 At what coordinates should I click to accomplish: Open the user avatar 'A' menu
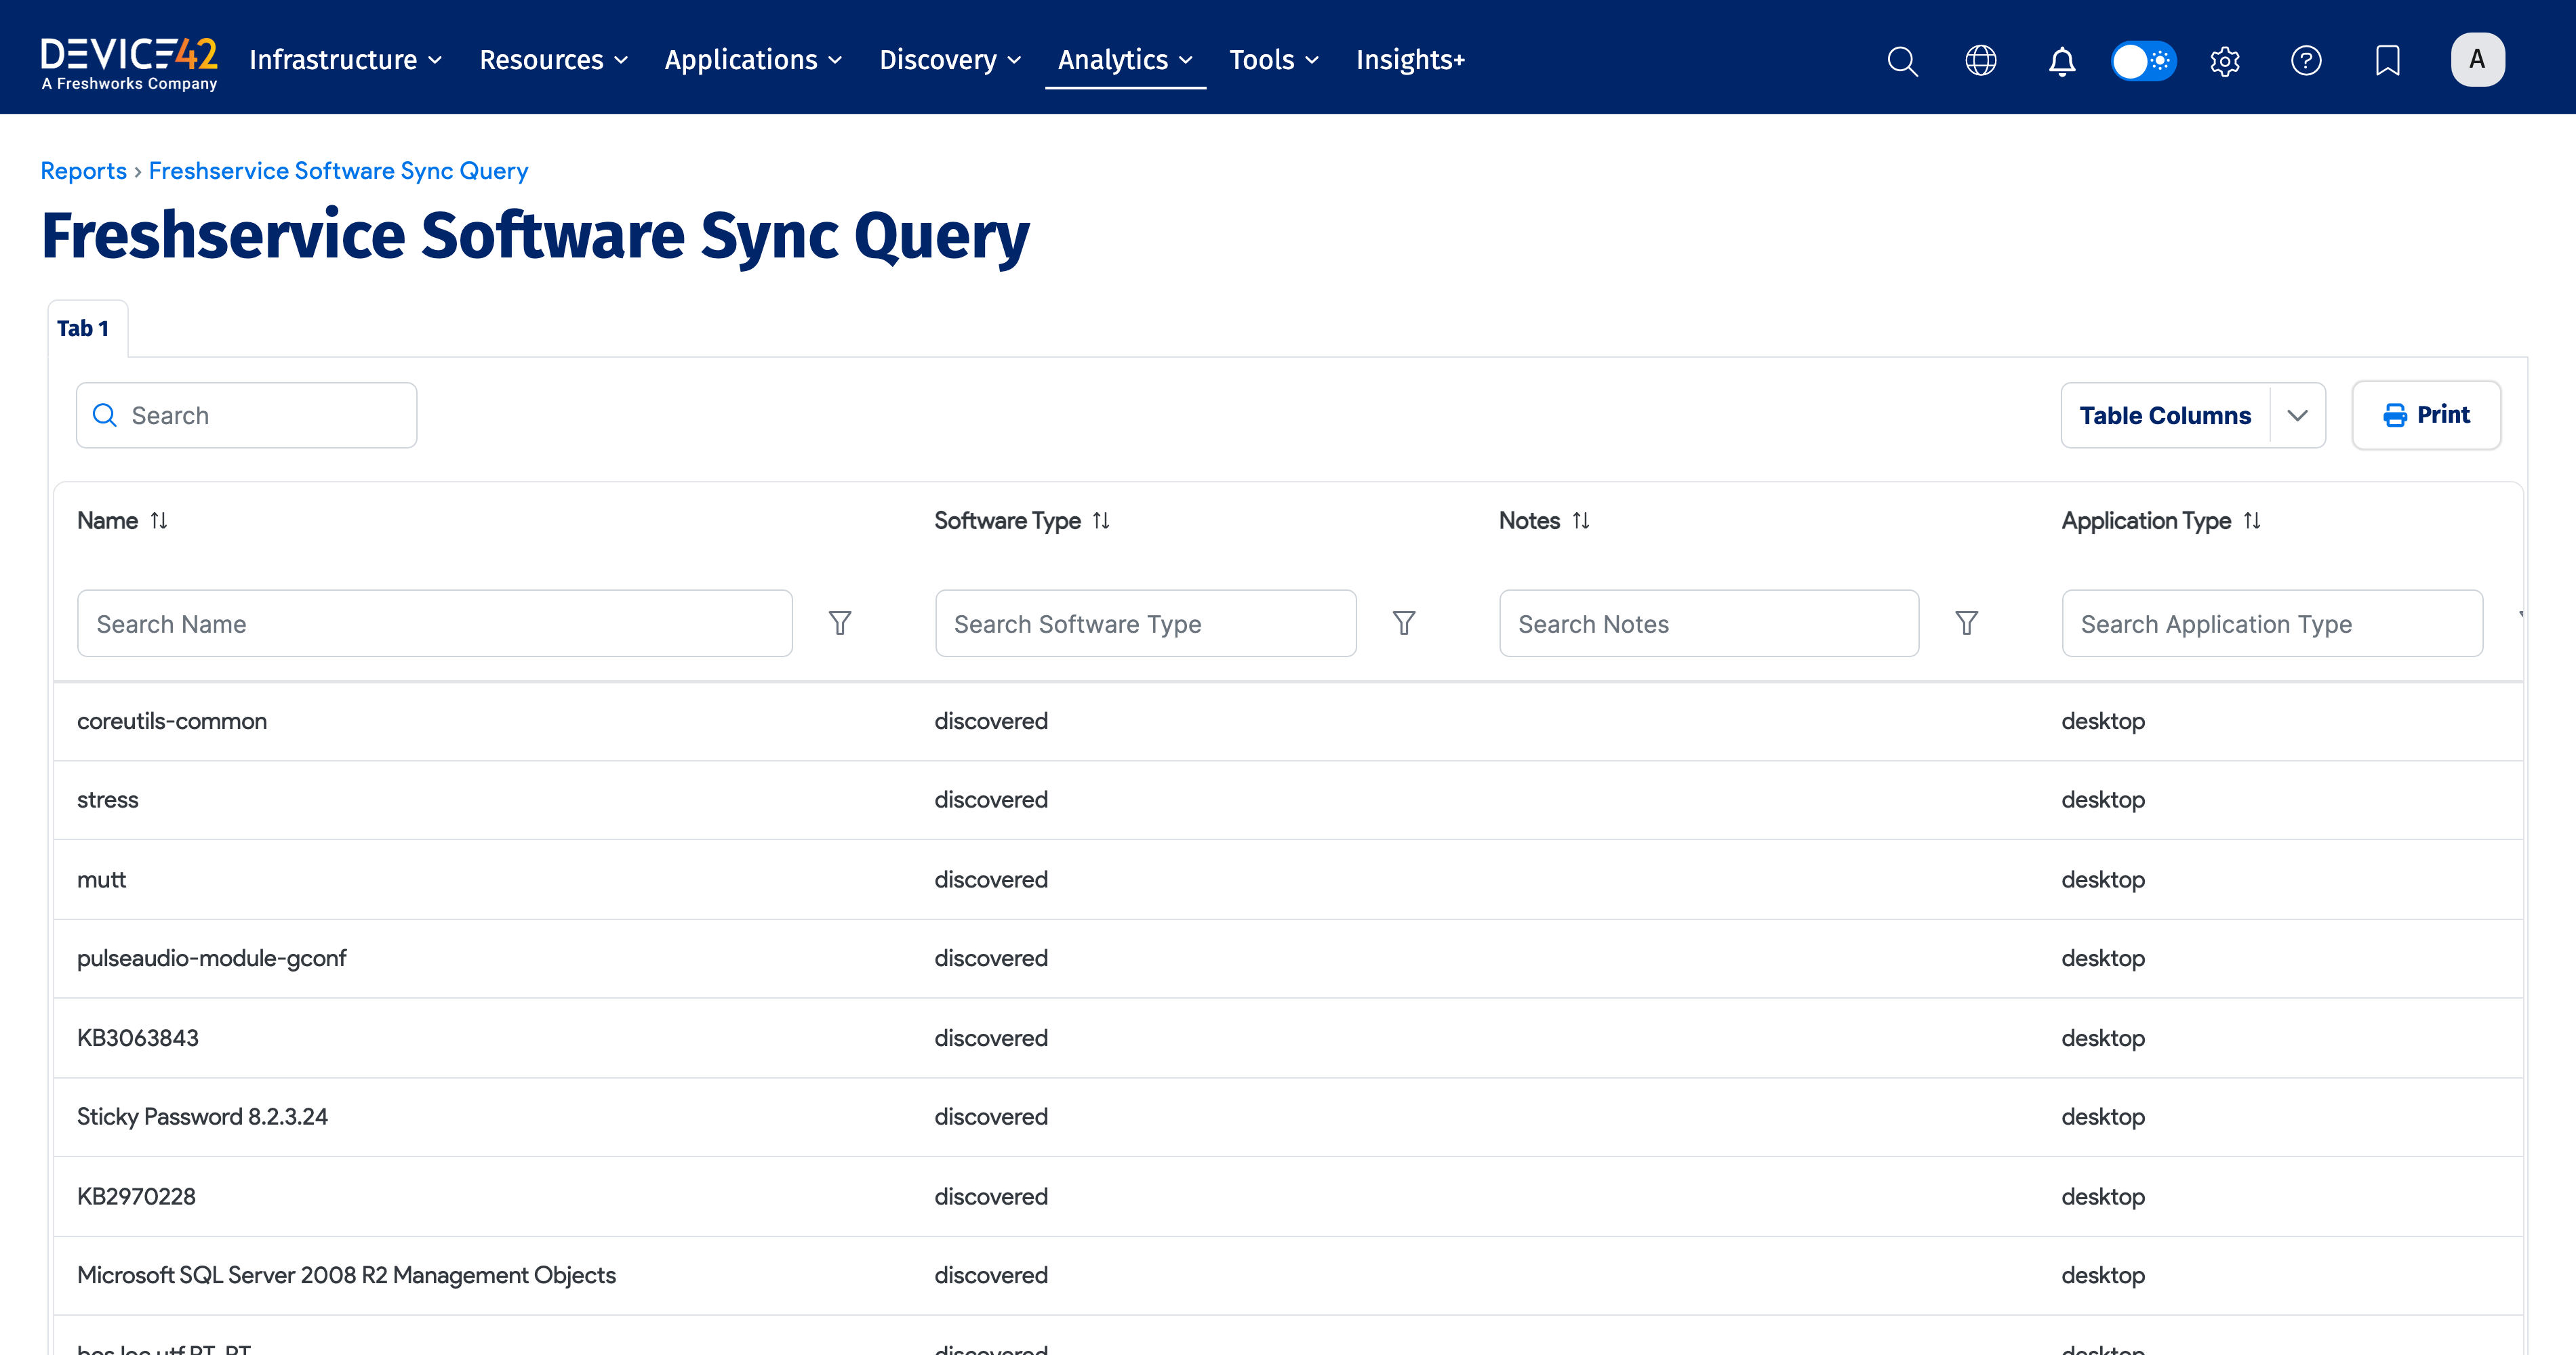2477,60
